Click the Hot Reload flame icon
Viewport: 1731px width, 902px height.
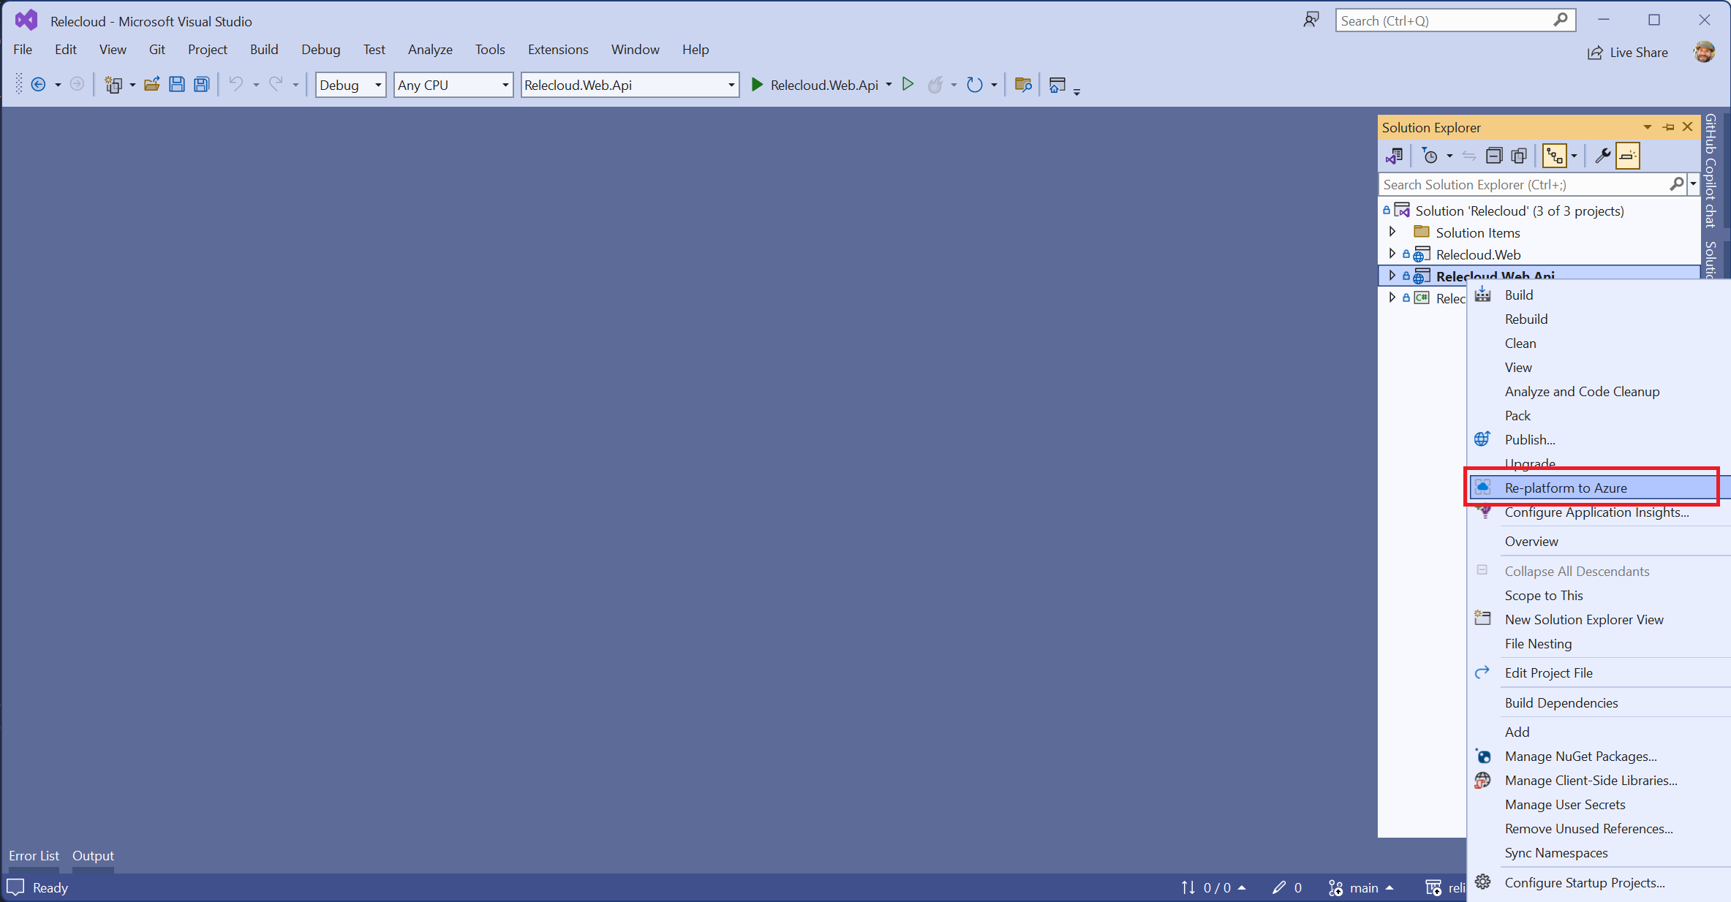coord(936,85)
